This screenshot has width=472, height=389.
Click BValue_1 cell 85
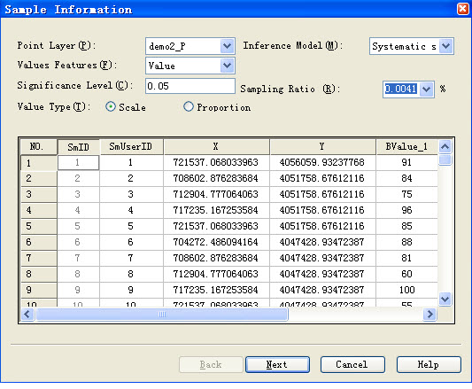(x=407, y=226)
